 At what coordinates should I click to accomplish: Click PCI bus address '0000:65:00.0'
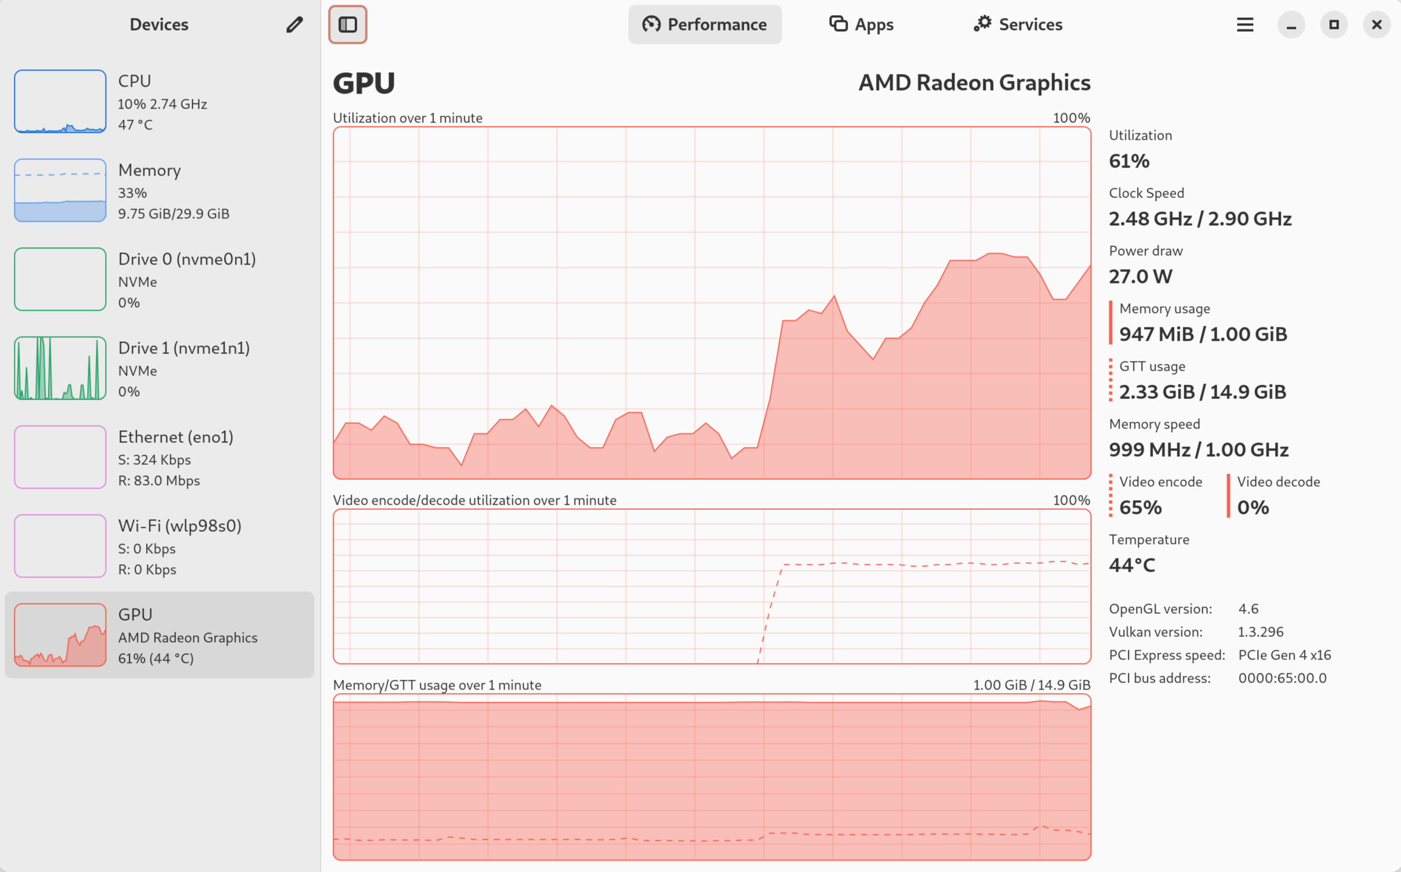(1282, 678)
